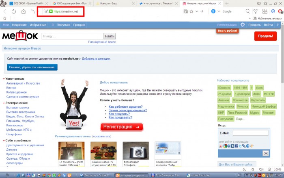This screenshot has width=284, height=178.
Task: Click Войти in site header
Action: click(x=268, y=25)
